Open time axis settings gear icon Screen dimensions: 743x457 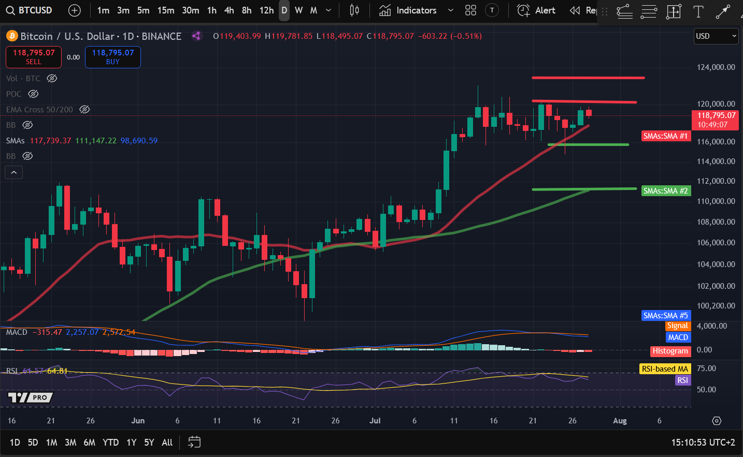tap(717, 421)
